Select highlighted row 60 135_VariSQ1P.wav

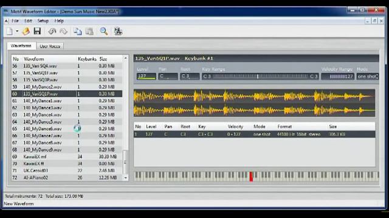(67, 94)
